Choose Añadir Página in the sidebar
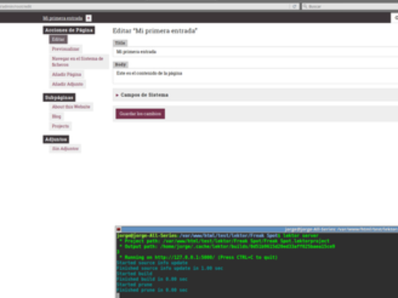Viewport: 398px width, 298px height. pyautogui.click(x=66, y=74)
